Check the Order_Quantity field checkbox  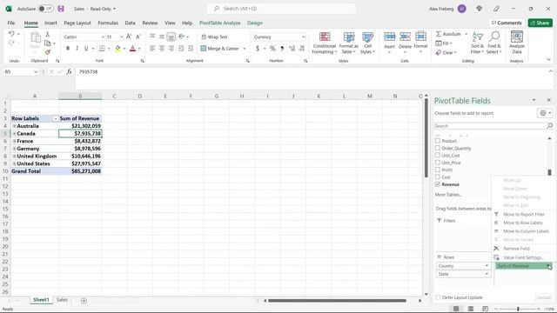(438, 148)
